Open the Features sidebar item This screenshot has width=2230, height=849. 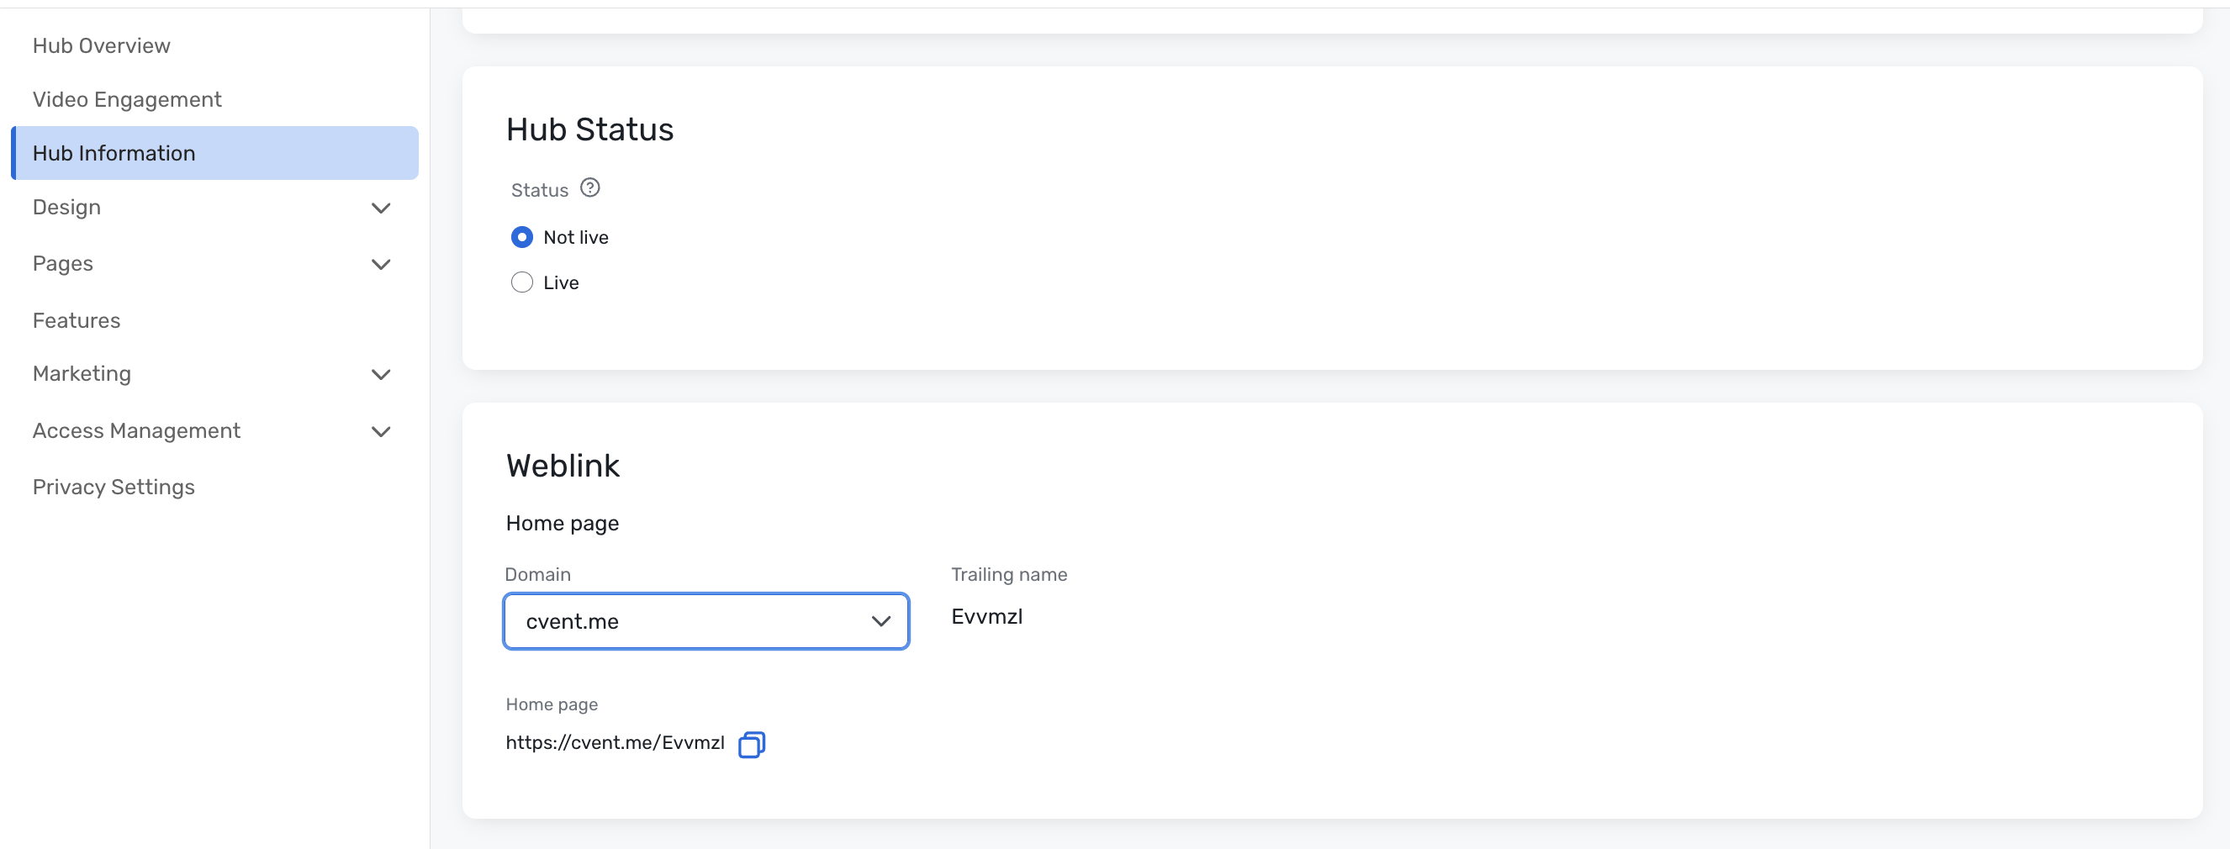(77, 320)
